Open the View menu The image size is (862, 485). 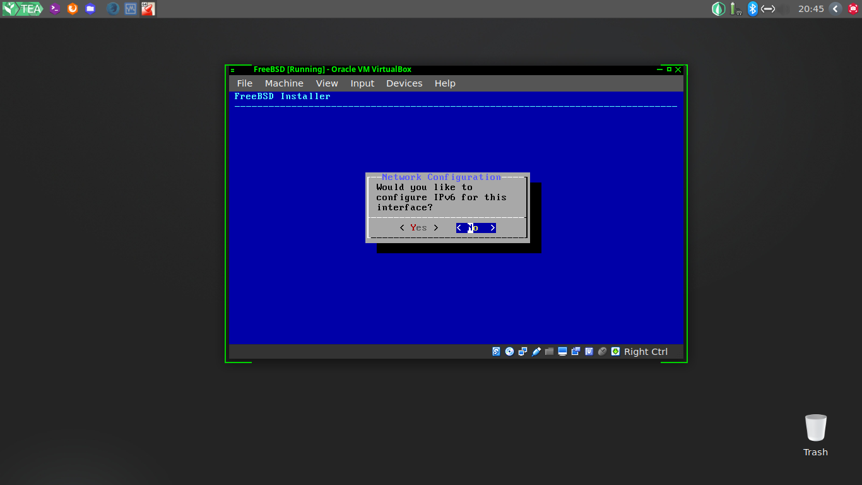(327, 83)
